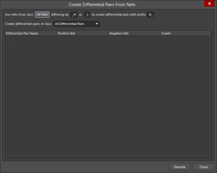Viewport: 217px width, 173px height.
Task: Sort by Differential Pair Name column
Action: point(31,33)
